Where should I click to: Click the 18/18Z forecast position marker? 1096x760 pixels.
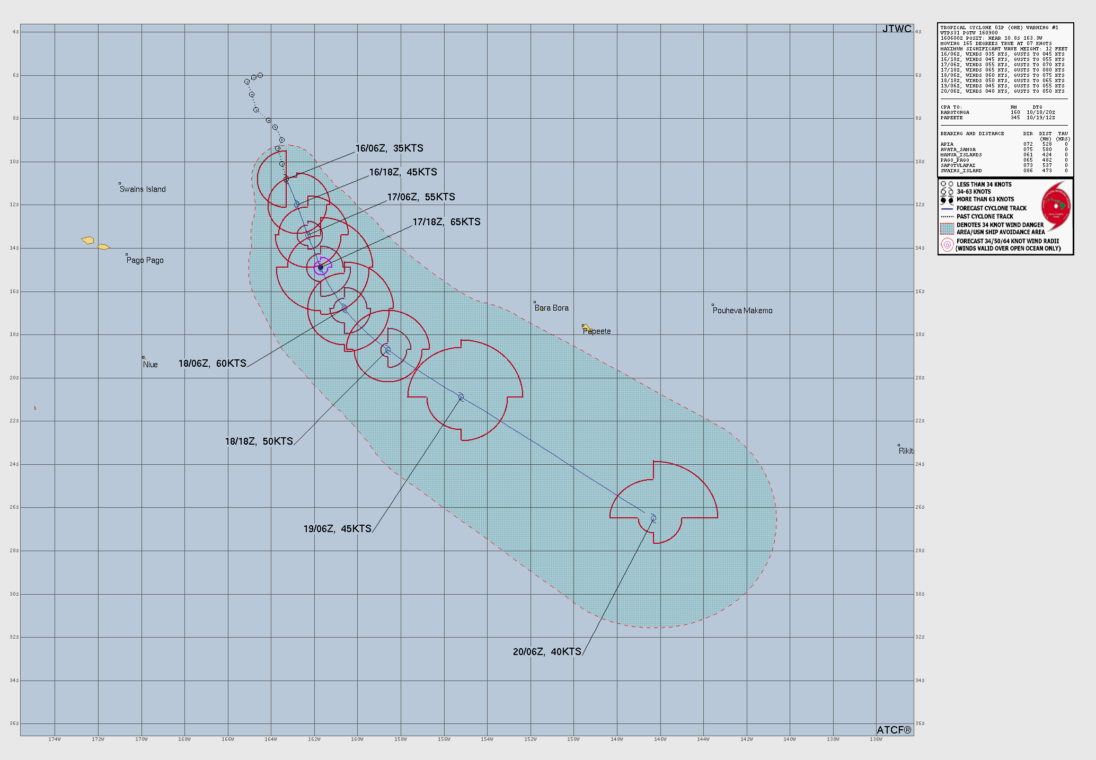(387, 350)
